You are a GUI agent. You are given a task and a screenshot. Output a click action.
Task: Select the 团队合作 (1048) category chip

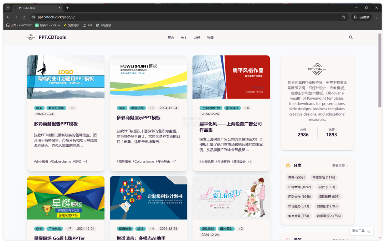coord(299,197)
